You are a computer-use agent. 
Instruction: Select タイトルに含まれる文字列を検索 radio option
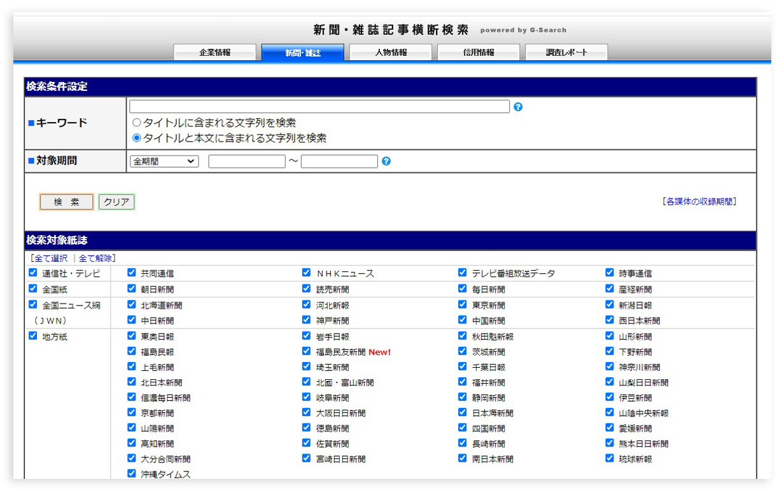[x=136, y=123]
